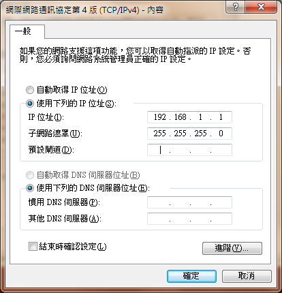Click the 慣用 DNS 伺服器 input field
The height and width of the screenshot is (293, 282).
[189, 202]
